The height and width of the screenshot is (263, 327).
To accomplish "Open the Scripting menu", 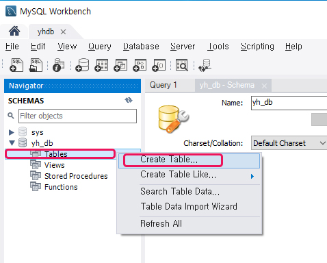I will coord(257,47).
